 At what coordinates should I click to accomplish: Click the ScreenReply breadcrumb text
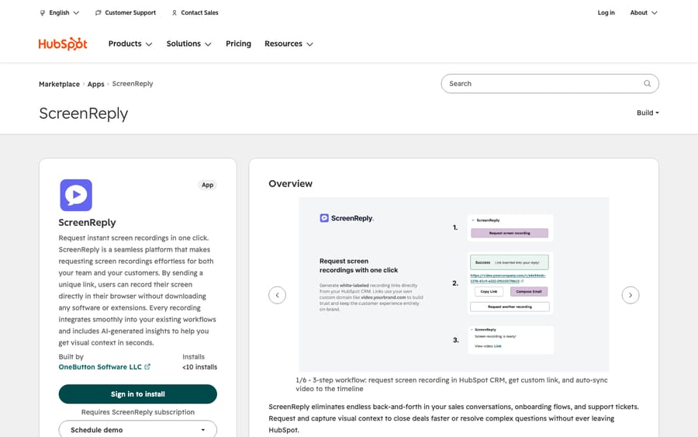132,84
